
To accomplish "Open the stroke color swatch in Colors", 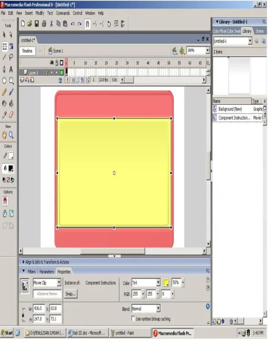I will [x=11, y=156].
